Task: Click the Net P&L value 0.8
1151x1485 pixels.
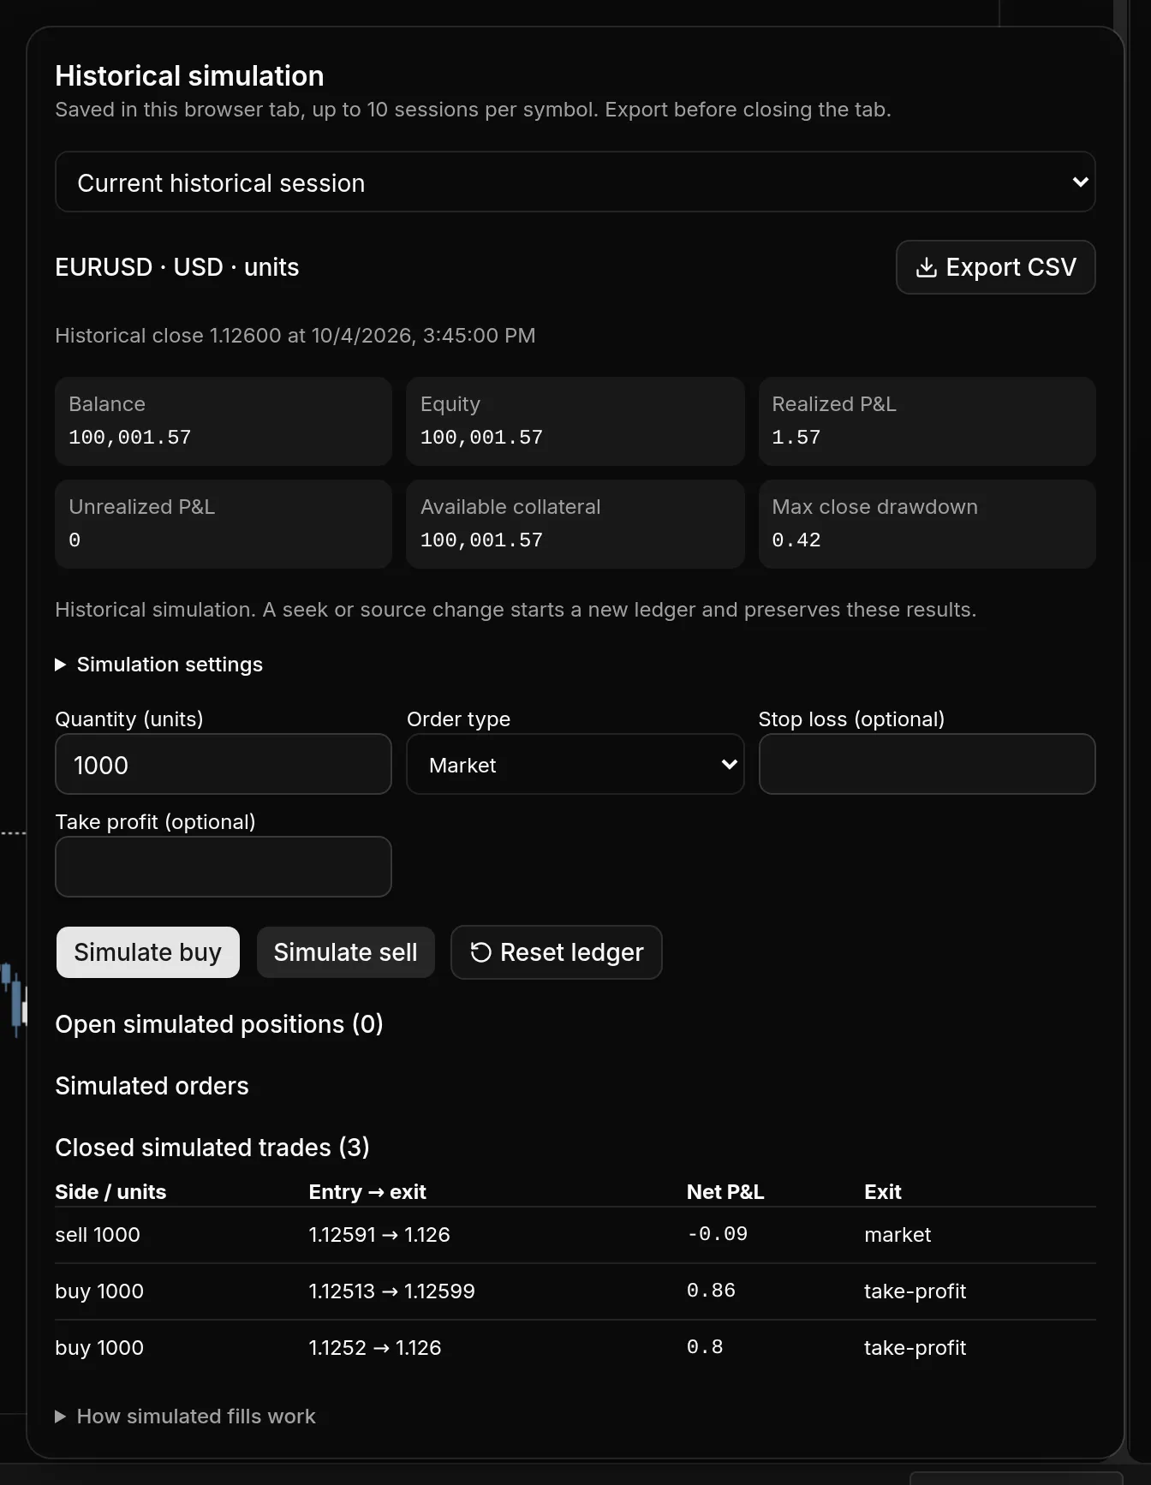Action: point(705,1347)
